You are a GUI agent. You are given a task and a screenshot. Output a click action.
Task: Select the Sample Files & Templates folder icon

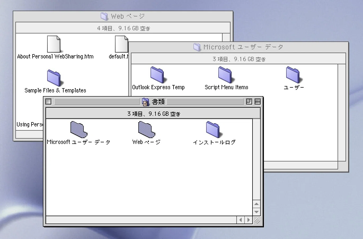[x=55, y=78]
